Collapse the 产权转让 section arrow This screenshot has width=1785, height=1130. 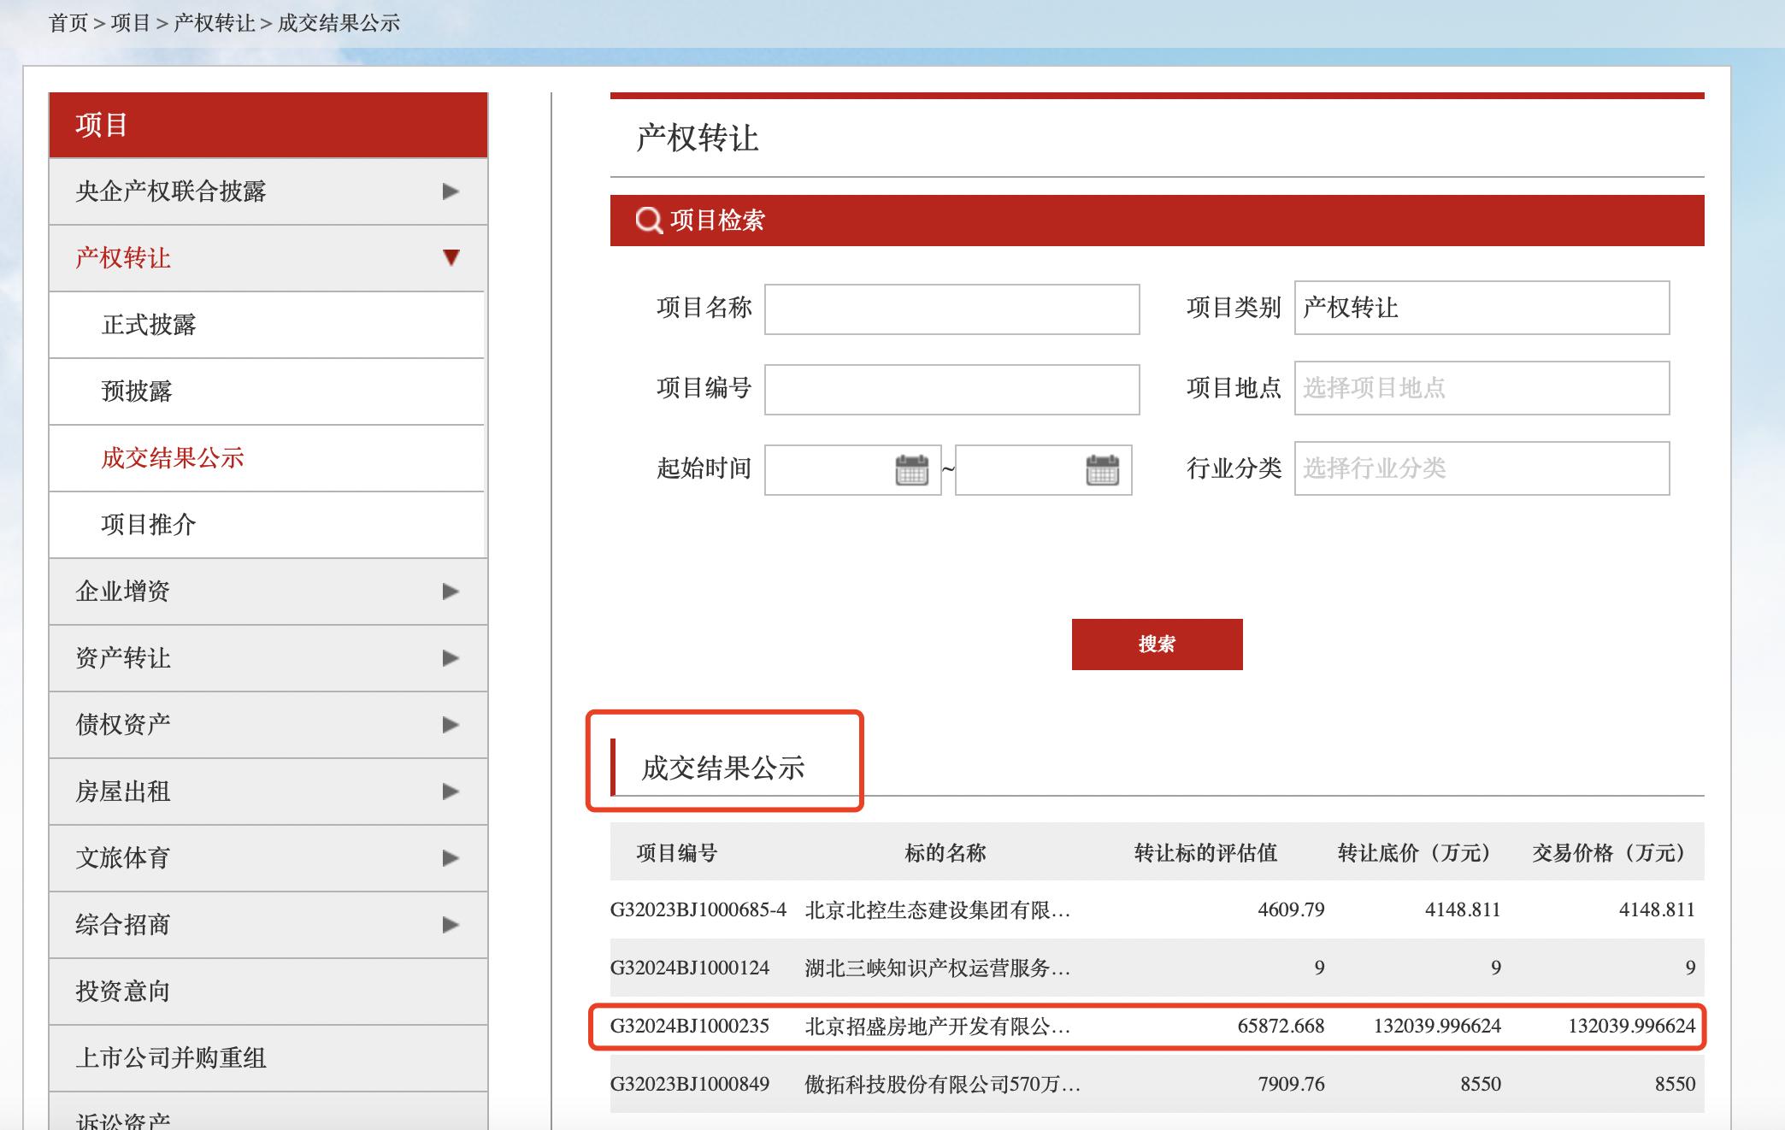tap(451, 257)
